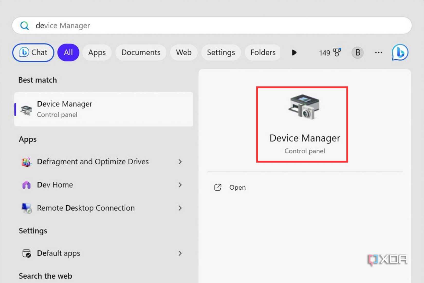
Task: Click the large Device Manager preview icon
Action: tap(304, 107)
